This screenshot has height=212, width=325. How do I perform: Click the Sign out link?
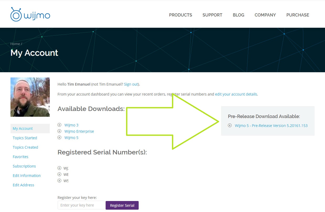point(131,84)
